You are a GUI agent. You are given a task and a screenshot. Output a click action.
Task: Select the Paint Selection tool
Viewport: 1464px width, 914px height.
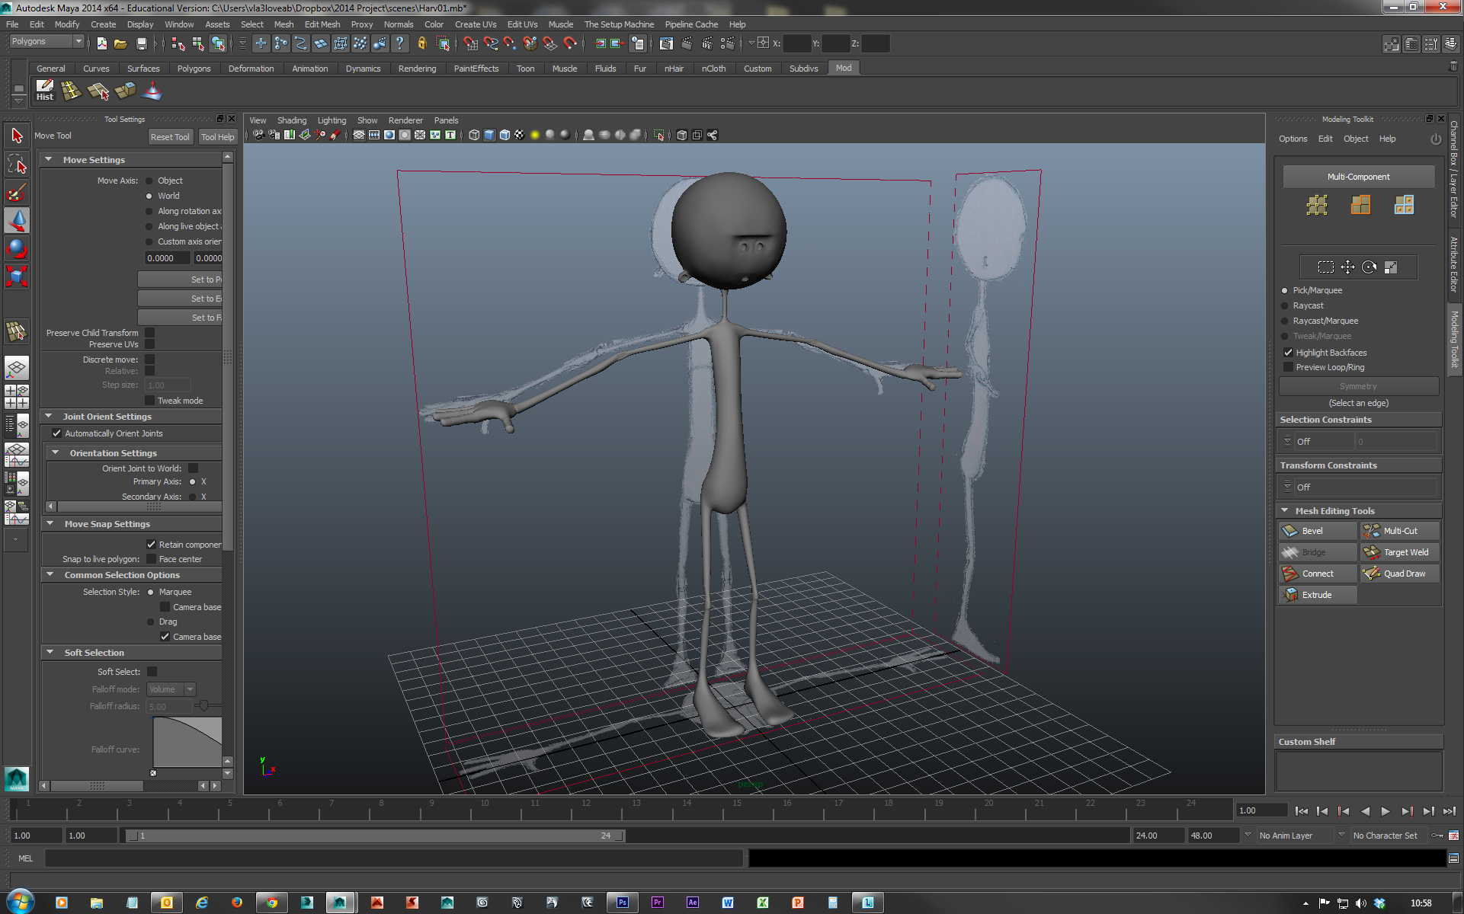click(17, 192)
